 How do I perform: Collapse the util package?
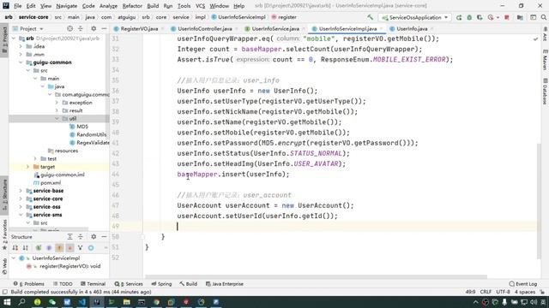click(x=57, y=119)
